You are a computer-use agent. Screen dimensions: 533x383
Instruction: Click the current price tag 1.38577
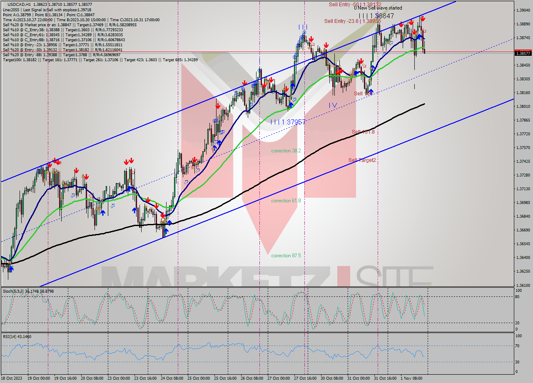[523, 53]
